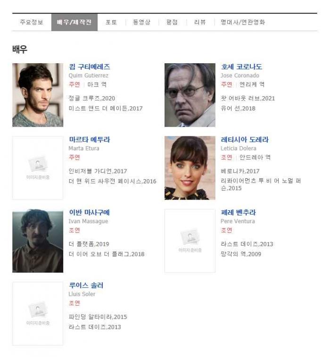This screenshot has height=357, width=330.
Task: Open actor link 호세 코로나도
Action: [x=241, y=66]
